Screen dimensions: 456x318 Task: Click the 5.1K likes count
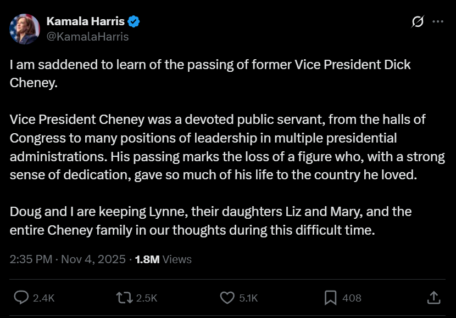coord(248,298)
